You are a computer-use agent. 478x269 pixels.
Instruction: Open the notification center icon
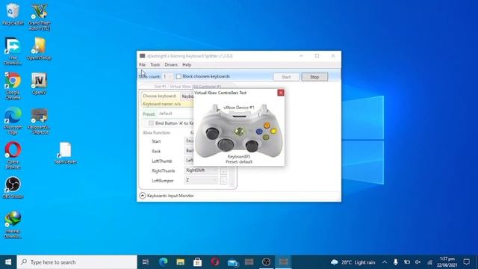[x=466, y=262]
